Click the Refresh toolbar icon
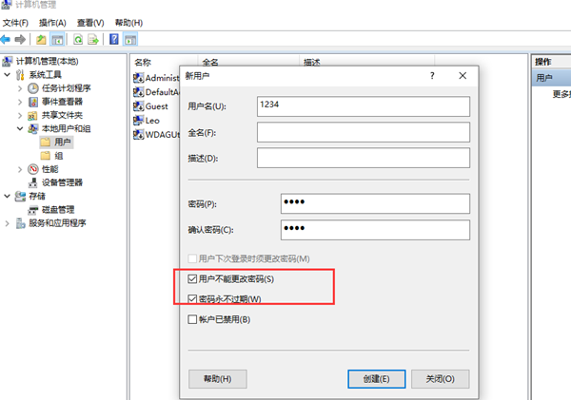The width and height of the screenshot is (571, 400). [76, 40]
